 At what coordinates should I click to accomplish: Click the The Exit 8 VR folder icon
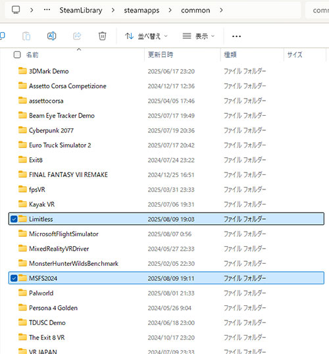[x=22, y=337]
